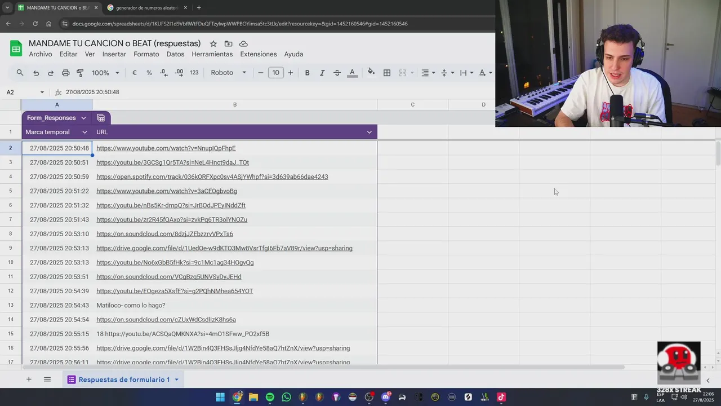Open Marca temporal column filter dropdown
The image size is (721, 406).
tap(84, 132)
